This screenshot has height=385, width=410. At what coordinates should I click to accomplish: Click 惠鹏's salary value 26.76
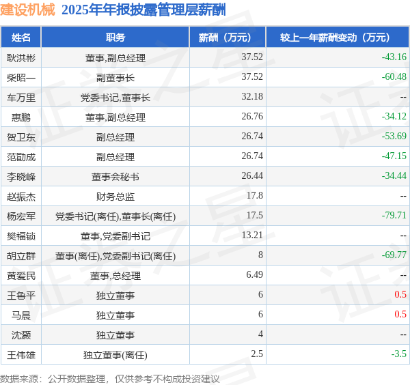pos(252,116)
